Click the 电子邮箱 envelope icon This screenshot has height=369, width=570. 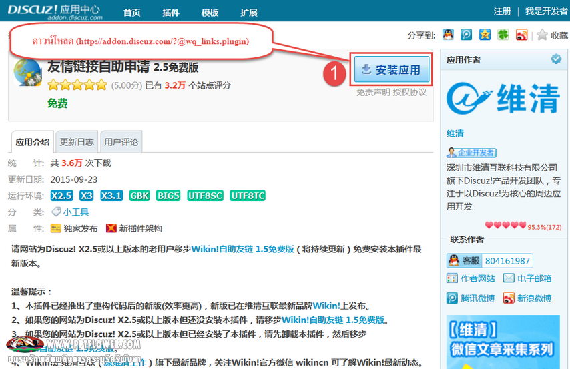(509, 278)
